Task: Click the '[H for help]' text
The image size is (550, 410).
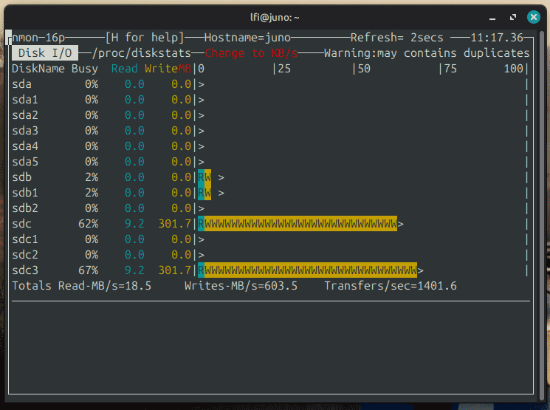Action: (145, 38)
